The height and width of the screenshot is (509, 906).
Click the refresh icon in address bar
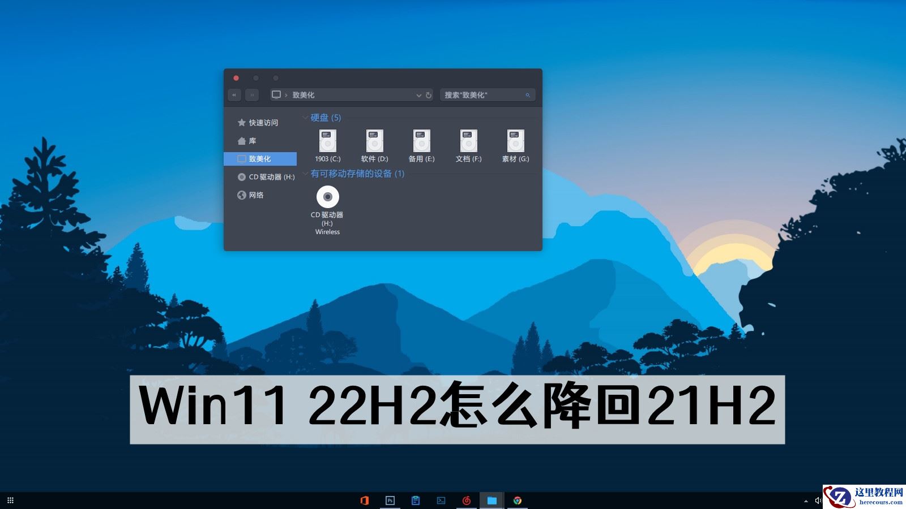tap(429, 95)
